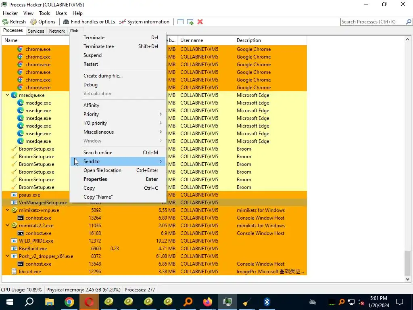Viewport: 413px width, 310px height.
Task: Click the scrollbar down arrow
Action: pos(407,279)
